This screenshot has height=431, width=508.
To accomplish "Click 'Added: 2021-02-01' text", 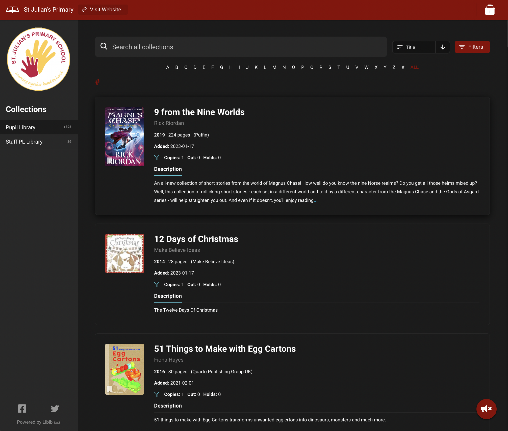I will coord(174,383).
